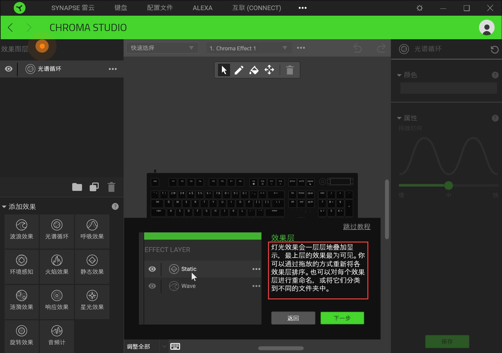
Task: Open the 互联 (CONNECT) tab
Action: (257, 8)
